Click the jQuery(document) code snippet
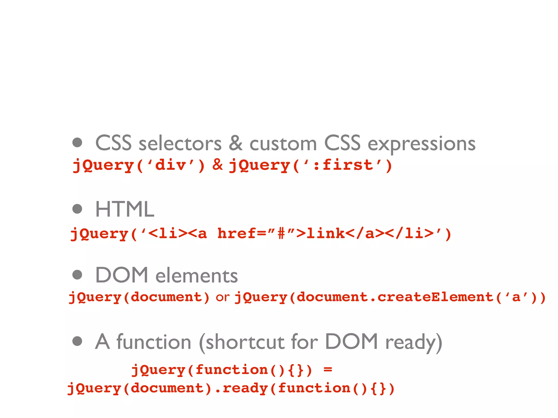Image resolution: width=558 pixels, height=418 pixels. (x=139, y=297)
